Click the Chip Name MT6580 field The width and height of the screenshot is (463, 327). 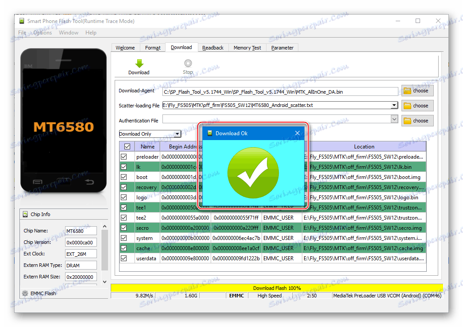[x=81, y=231]
